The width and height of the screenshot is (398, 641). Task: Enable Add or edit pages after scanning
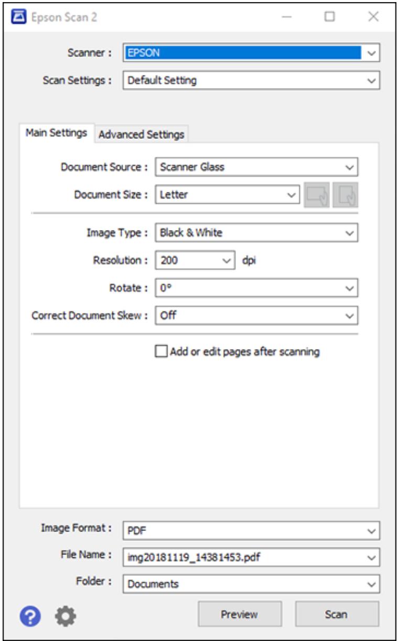point(160,352)
